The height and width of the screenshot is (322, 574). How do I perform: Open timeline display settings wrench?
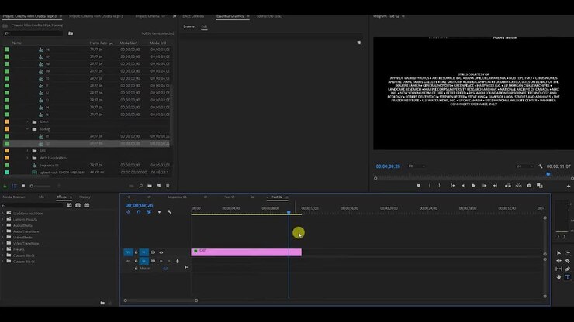tap(170, 212)
